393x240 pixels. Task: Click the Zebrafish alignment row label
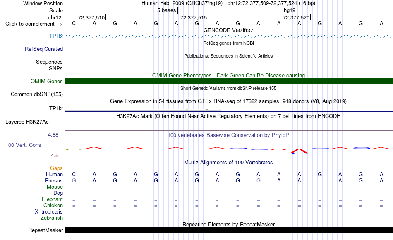[x=52, y=218]
